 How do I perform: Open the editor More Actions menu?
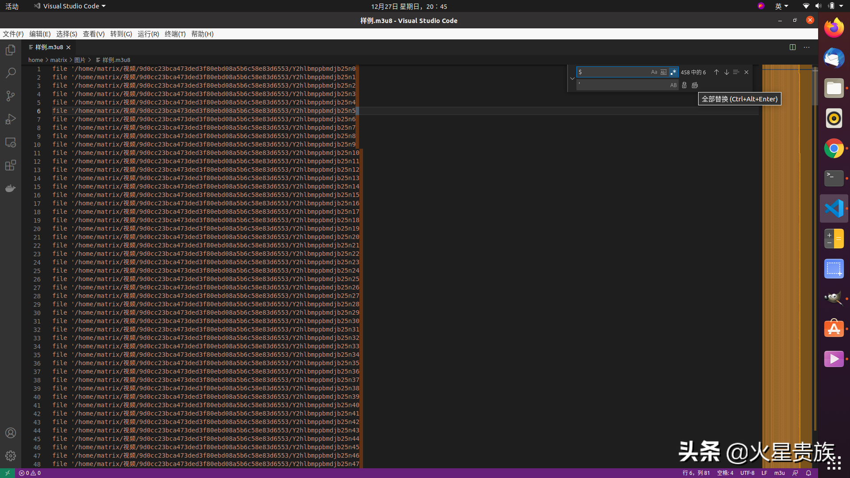(807, 47)
